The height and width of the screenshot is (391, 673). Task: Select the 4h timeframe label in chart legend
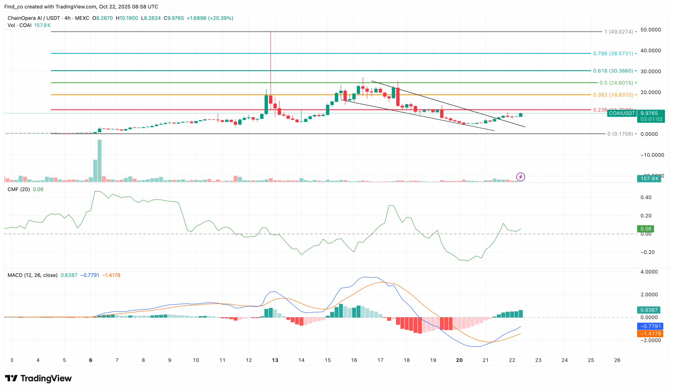click(68, 18)
